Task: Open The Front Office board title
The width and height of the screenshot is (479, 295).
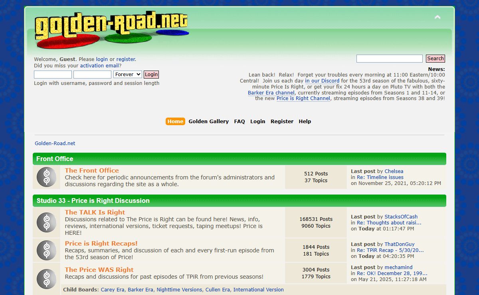Action: coord(92,170)
